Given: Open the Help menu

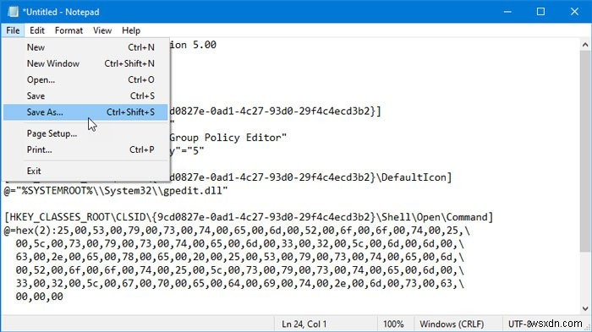Looking at the screenshot, I should pyautogui.click(x=131, y=30).
